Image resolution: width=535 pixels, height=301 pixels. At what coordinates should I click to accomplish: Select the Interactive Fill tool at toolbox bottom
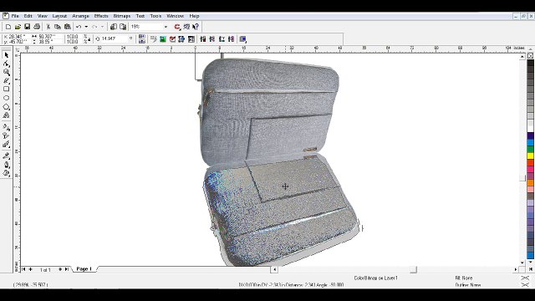tap(7, 173)
